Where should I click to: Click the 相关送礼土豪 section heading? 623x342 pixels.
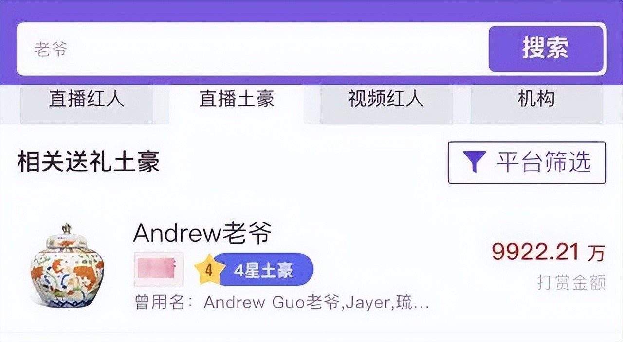point(89,162)
